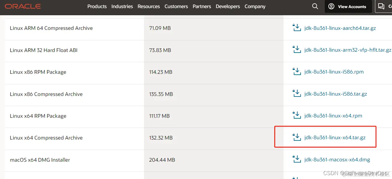Open the Industries menu
Image resolution: width=392 pixels, height=179 pixels.
pyautogui.click(x=122, y=6)
